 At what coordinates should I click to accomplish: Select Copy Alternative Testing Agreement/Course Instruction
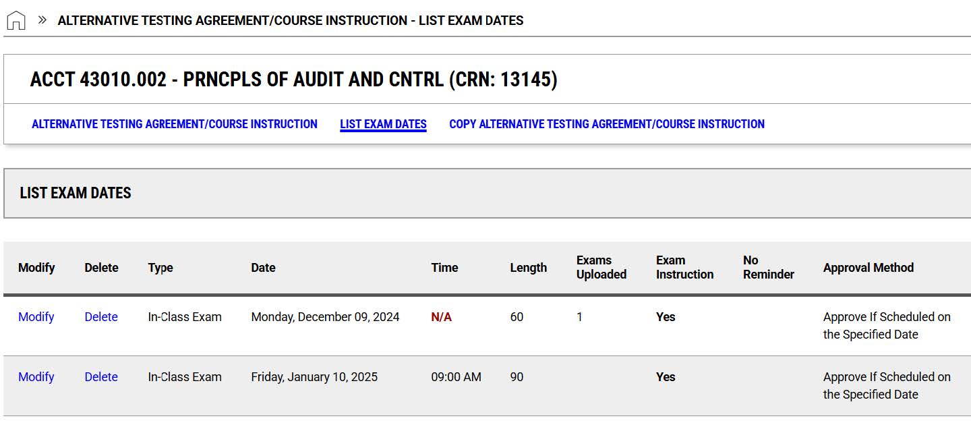(x=607, y=123)
